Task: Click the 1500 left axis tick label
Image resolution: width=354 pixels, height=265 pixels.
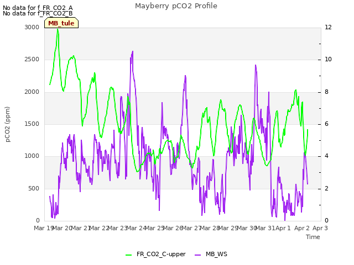Action: pyautogui.click(x=32, y=124)
